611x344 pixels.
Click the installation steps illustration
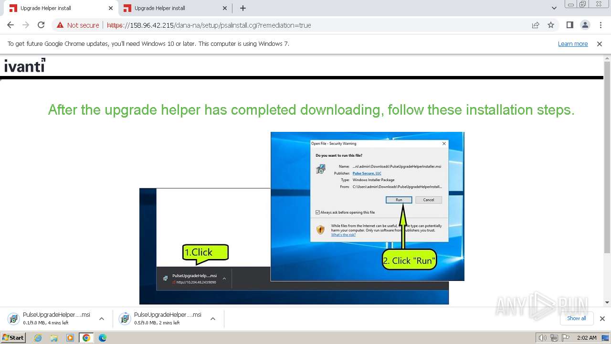click(302, 218)
